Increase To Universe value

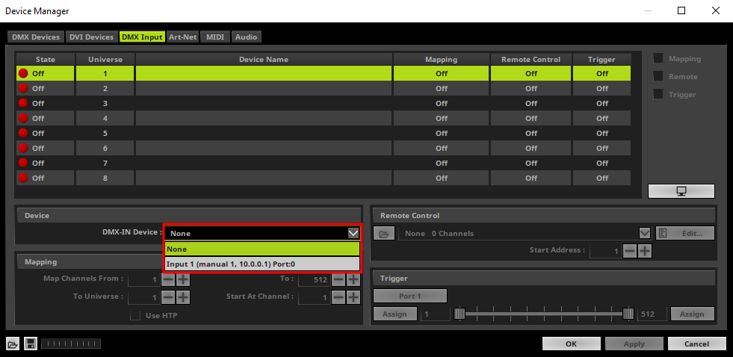coord(183,297)
